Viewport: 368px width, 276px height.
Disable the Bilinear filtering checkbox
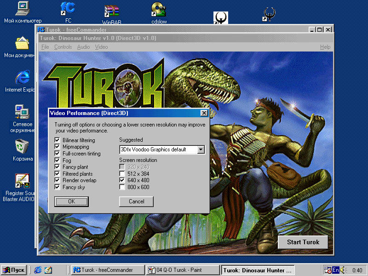tap(57, 140)
